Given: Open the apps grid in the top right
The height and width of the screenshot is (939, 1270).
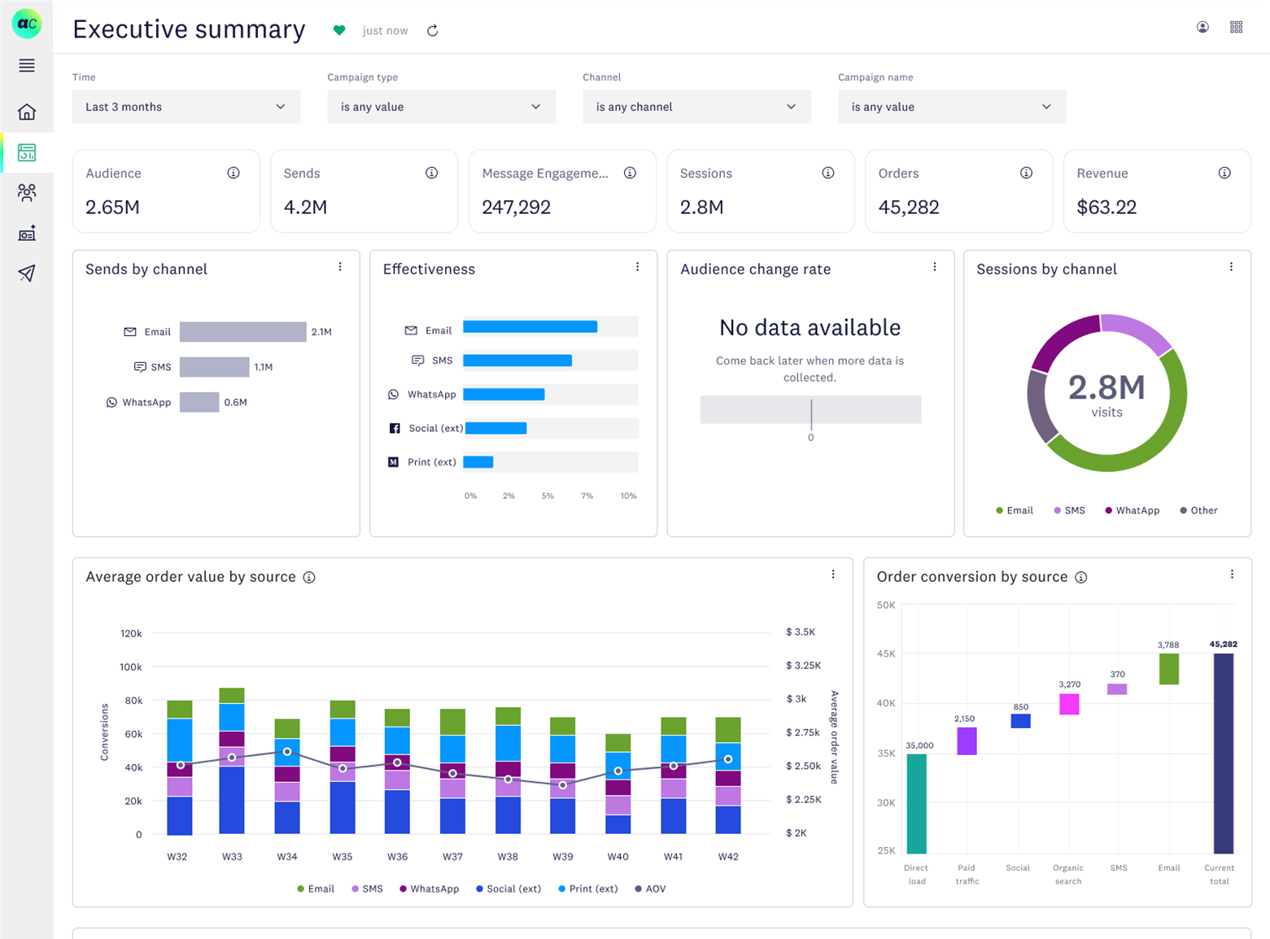Looking at the screenshot, I should pyautogui.click(x=1237, y=27).
